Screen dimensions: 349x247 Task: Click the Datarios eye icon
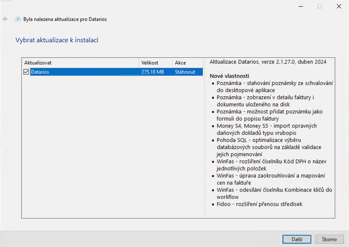coord(18,19)
